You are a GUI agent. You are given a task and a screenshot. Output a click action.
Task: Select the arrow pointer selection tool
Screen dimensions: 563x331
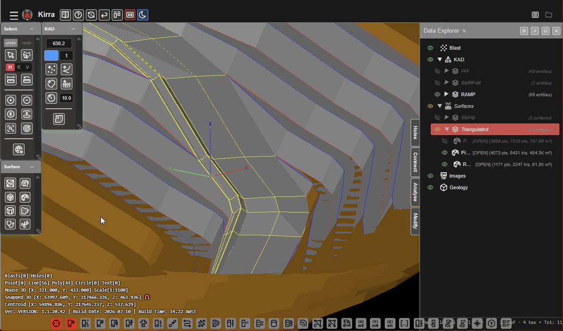pos(11,55)
